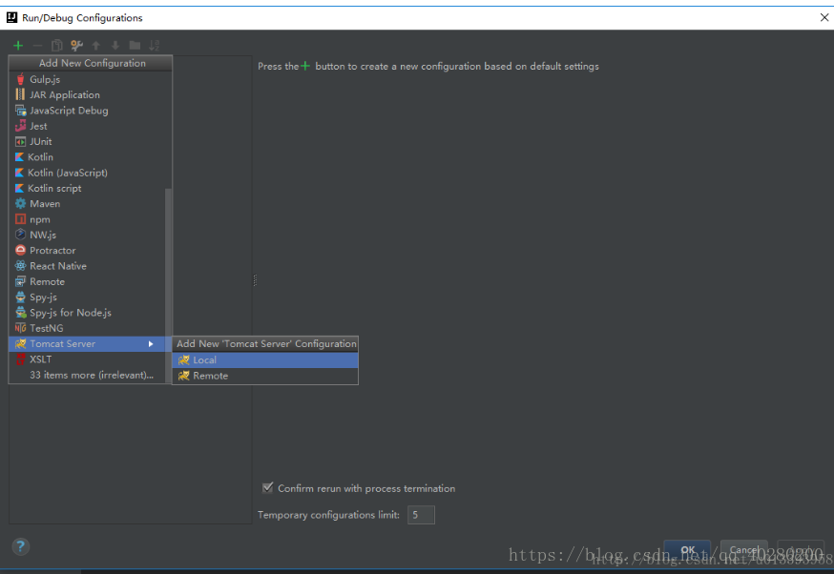The image size is (834, 574).
Task: Click the Jest icon
Action: coord(20,126)
